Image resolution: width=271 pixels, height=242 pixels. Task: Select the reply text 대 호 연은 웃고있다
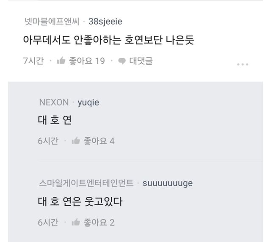tap(80, 202)
